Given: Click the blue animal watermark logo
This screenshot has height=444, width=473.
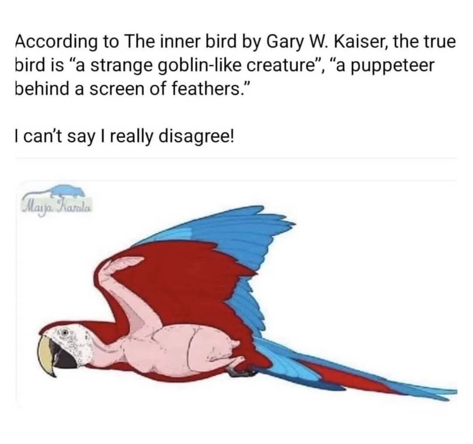Looking at the screenshot, I should [x=67, y=190].
